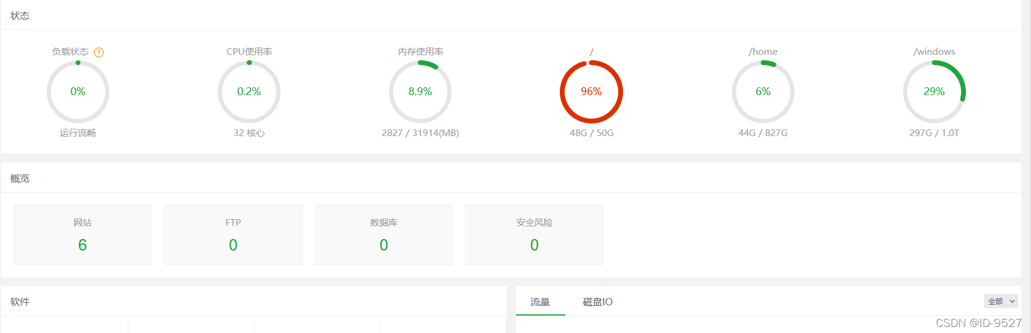Click the 概览 section heading
Screen dimensions: 1031x333
pos(20,178)
